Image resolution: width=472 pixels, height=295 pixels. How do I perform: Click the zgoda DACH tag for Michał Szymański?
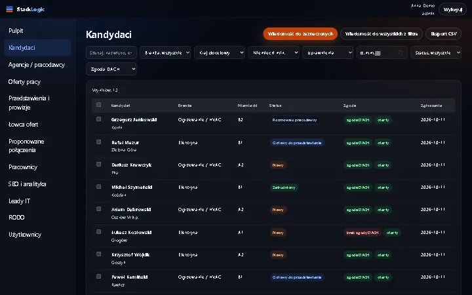point(358,187)
